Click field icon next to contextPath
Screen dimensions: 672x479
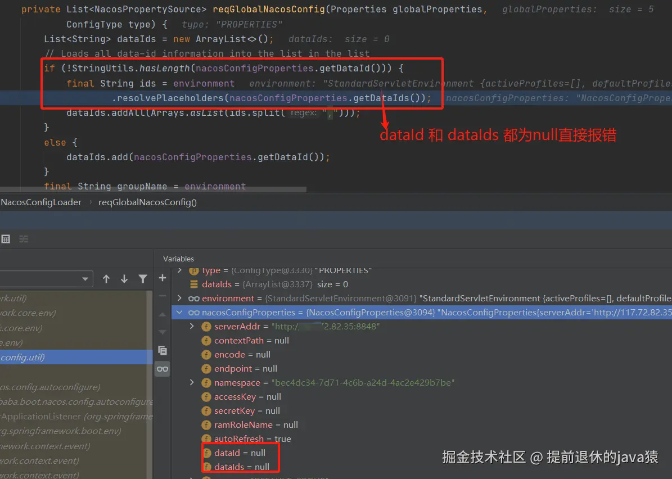pos(206,341)
